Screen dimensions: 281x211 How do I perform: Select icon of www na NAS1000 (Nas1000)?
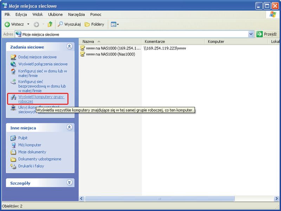[x=83, y=54]
